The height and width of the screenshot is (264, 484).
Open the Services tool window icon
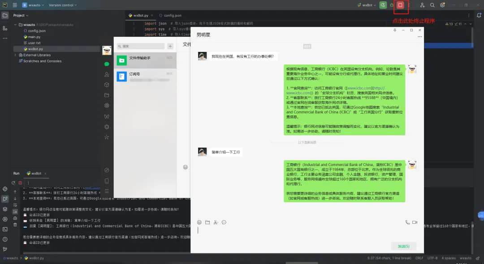[x=5, y=219]
